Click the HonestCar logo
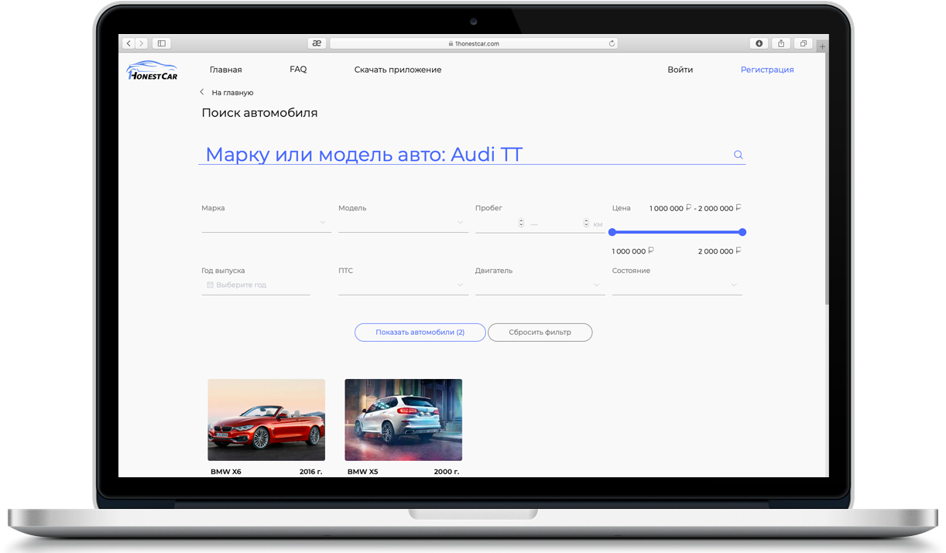Viewport: 946px width, 553px height. point(152,70)
